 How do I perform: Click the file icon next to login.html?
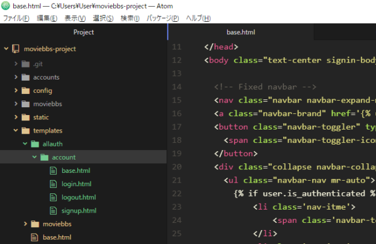point(54,184)
